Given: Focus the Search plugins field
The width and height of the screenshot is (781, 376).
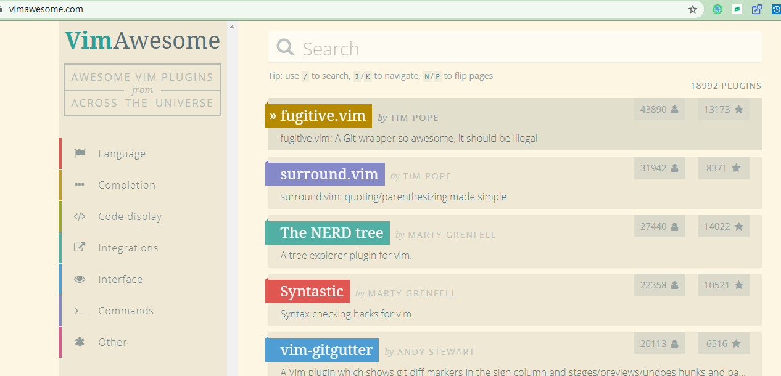Looking at the screenshot, I should click(515, 47).
